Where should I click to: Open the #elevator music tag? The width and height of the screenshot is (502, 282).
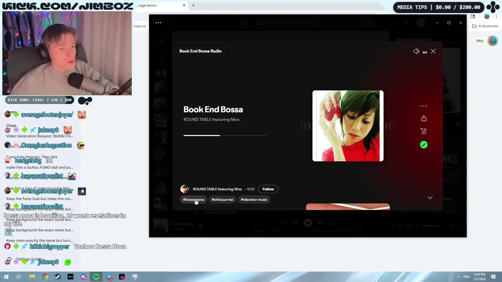pyautogui.click(x=254, y=200)
